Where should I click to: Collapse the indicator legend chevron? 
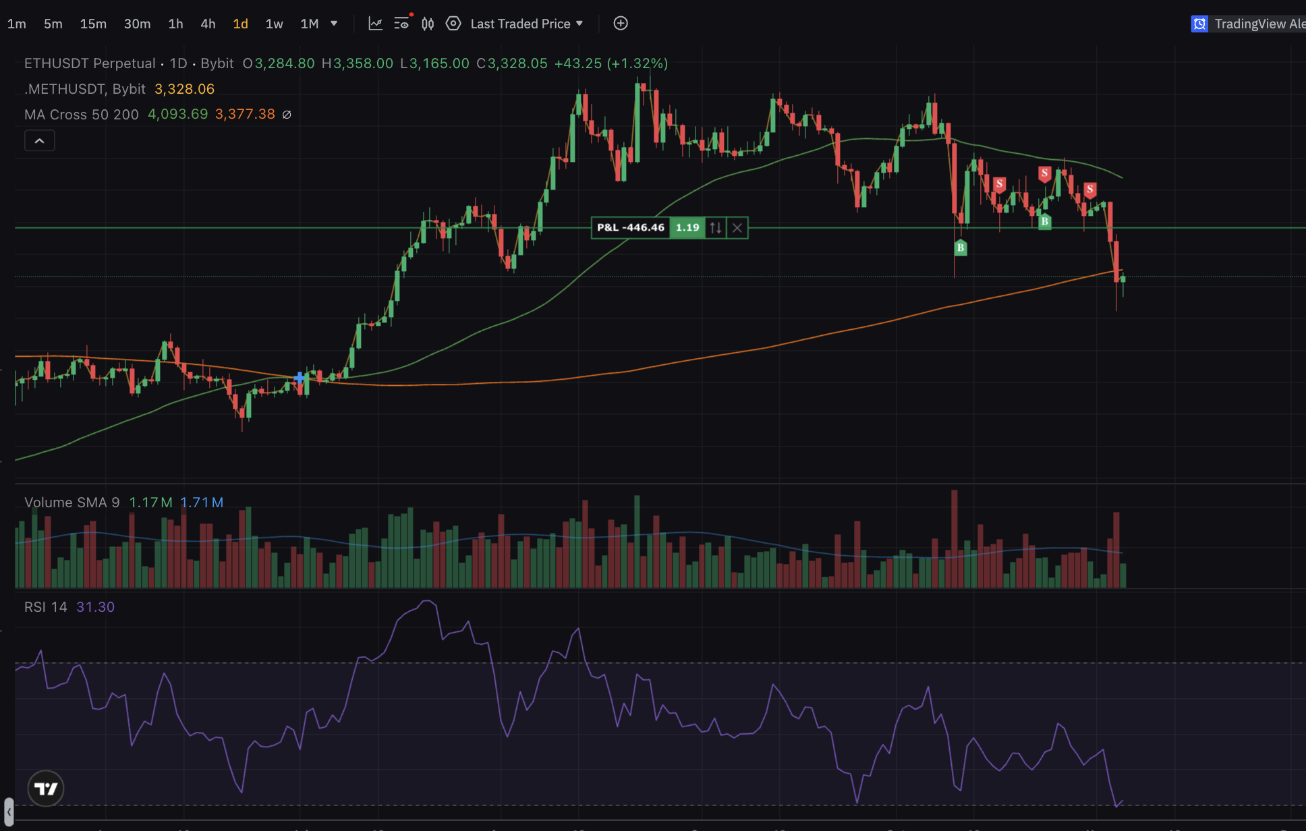pos(40,141)
